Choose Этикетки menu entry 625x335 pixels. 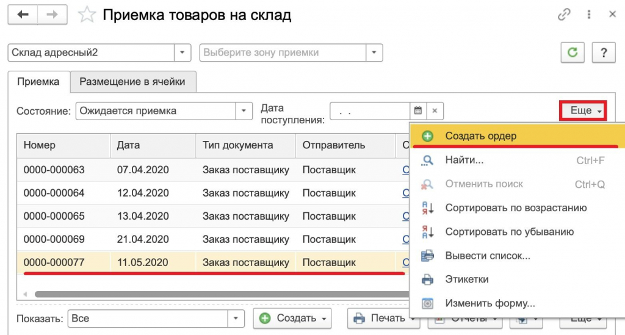[x=518, y=279]
